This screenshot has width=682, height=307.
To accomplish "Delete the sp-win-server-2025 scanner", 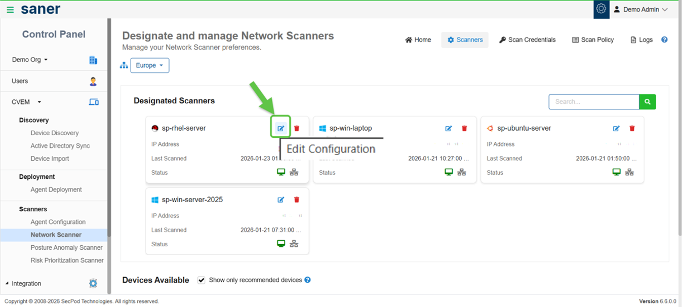I will 297,200.
